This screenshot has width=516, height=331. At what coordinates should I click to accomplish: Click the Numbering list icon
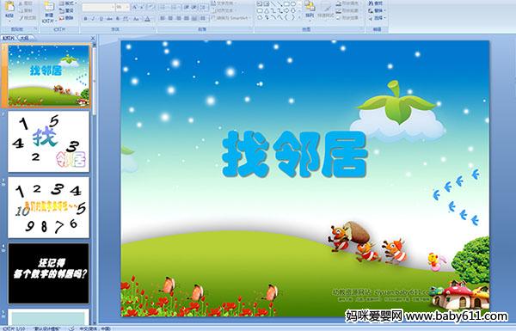173,7
